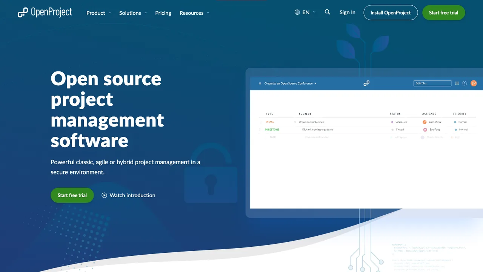The image size is (483, 272).
Task: Expand the Solutions dropdown chevron
Action: pyautogui.click(x=146, y=12)
